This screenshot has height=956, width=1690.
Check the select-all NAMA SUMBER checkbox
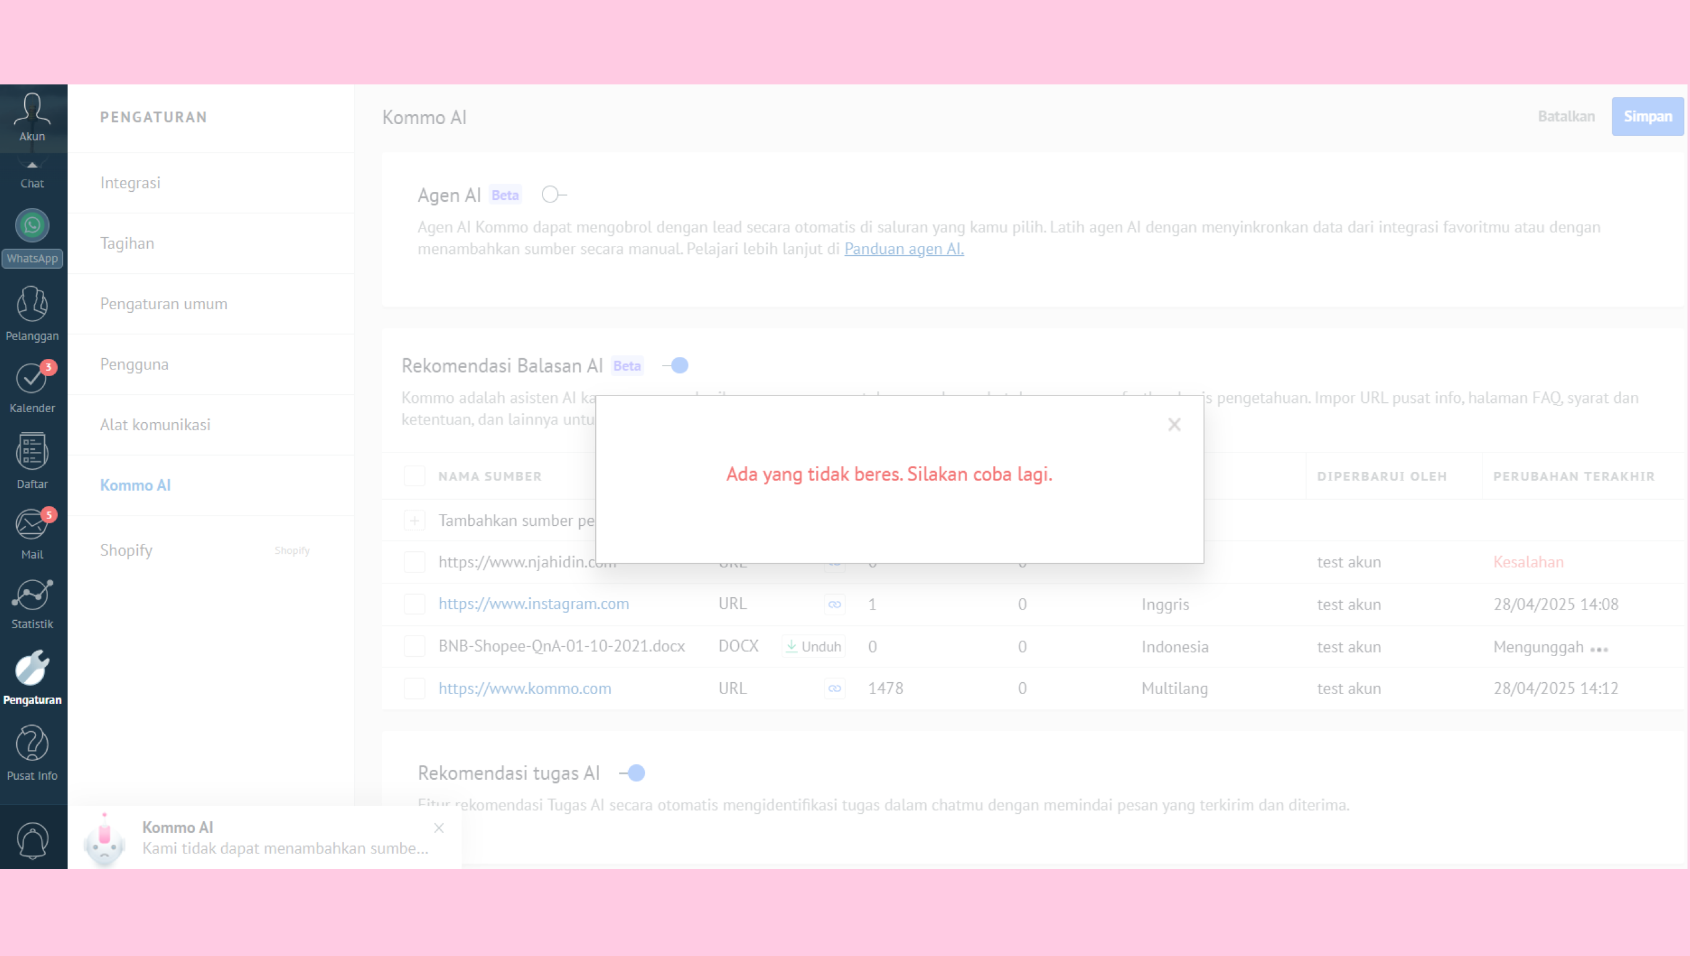point(414,476)
